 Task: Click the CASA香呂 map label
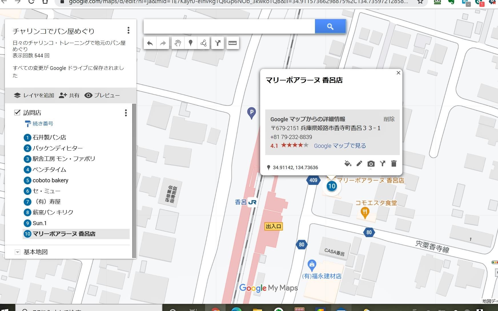pos(334,252)
